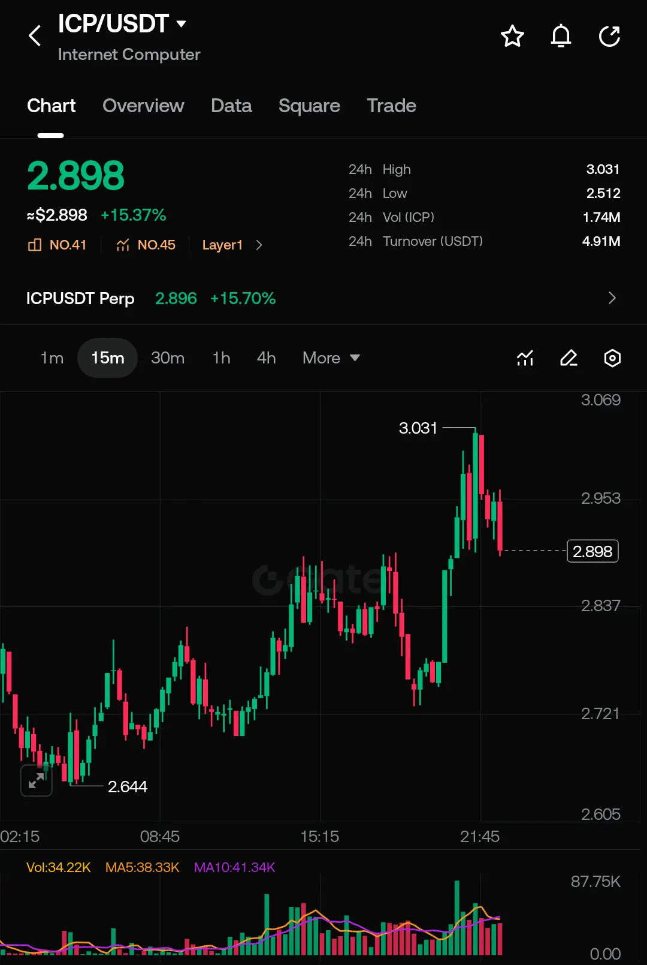Switch to the Trade tab
The width and height of the screenshot is (647, 965).
(x=391, y=106)
